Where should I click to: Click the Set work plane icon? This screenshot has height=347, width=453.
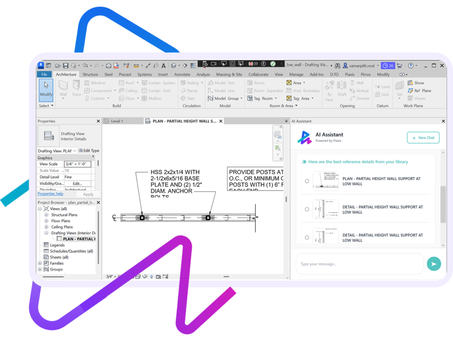pos(399,88)
